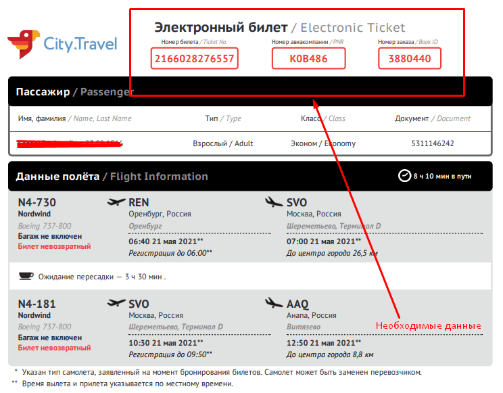This screenshot has width=503, height=393.
Task: Click the Данные полёта / Flight Information header
Action: point(112,177)
